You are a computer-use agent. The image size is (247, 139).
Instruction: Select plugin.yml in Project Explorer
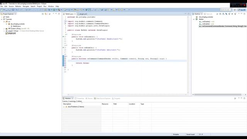tap(12, 33)
